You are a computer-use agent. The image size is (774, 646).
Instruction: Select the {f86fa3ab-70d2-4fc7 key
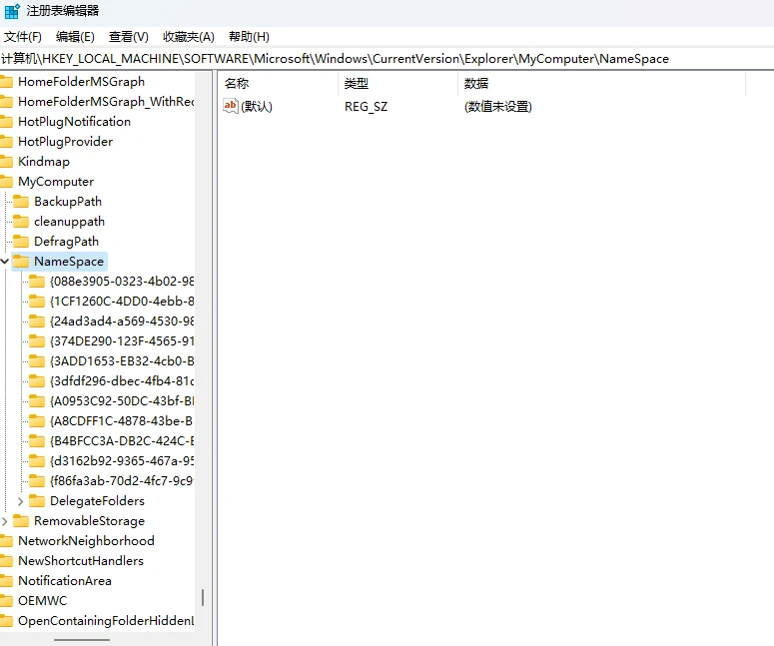click(x=122, y=481)
